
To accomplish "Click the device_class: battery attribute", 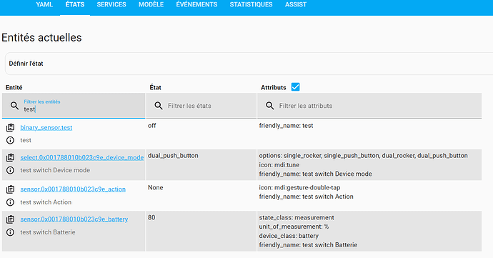I will click(x=289, y=236).
